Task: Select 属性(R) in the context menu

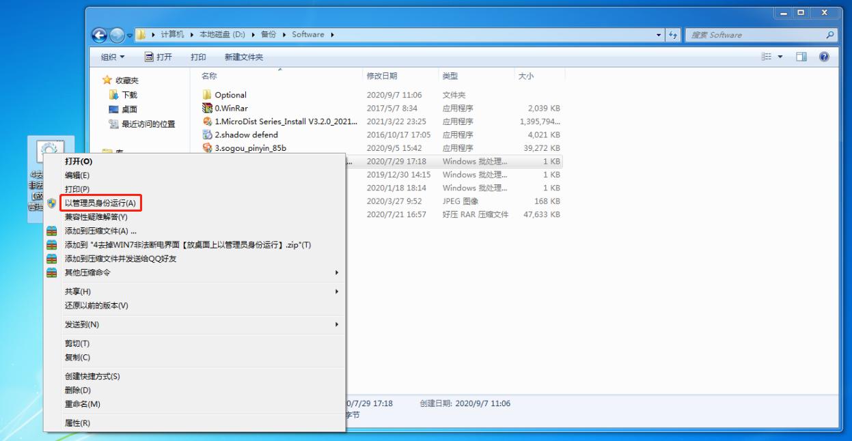Action: coord(77,423)
